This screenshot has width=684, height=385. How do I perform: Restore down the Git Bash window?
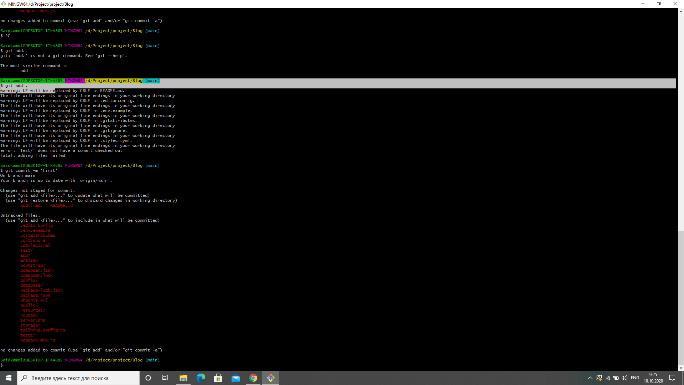tap(659, 4)
